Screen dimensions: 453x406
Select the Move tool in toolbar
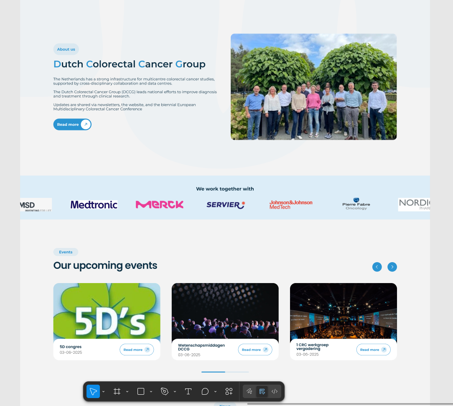[93, 391]
